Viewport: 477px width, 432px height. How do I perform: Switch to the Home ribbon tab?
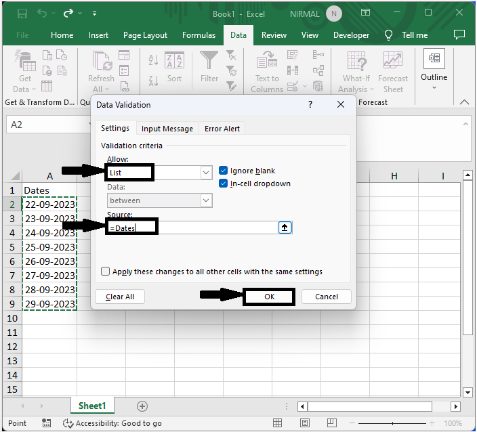[x=62, y=35]
